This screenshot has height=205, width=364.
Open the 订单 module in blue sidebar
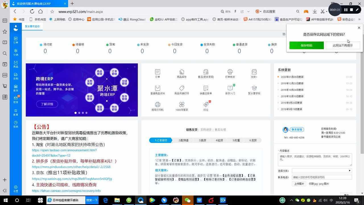(16, 40)
